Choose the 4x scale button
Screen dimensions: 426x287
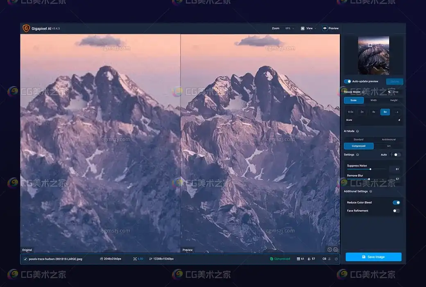pos(374,112)
